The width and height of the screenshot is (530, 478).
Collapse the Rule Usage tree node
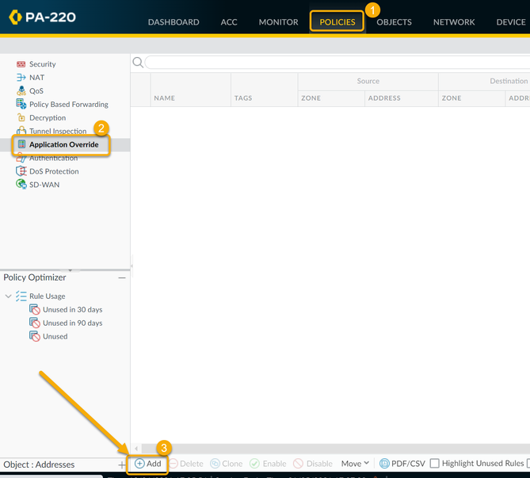point(9,296)
